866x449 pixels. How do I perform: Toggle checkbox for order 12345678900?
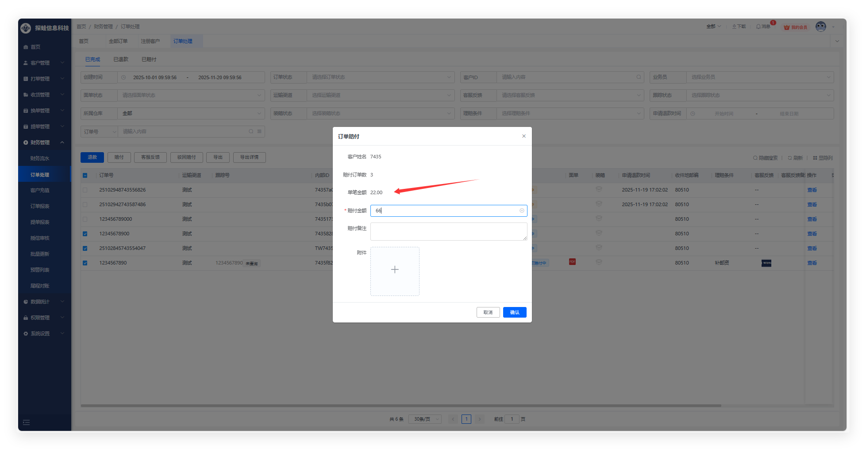point(85,234)
